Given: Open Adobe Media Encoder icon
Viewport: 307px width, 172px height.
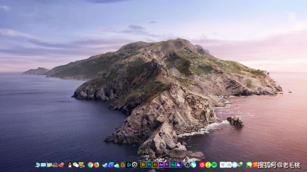Looking at the screenshot, I should (x=179, y=165).
